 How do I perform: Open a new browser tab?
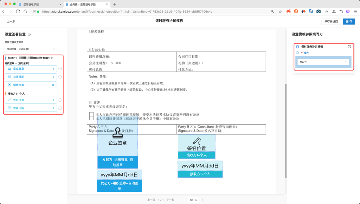click(114, 4)
